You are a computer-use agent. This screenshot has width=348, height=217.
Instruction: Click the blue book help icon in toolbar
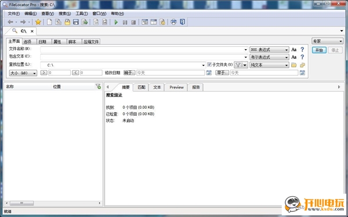183,22
